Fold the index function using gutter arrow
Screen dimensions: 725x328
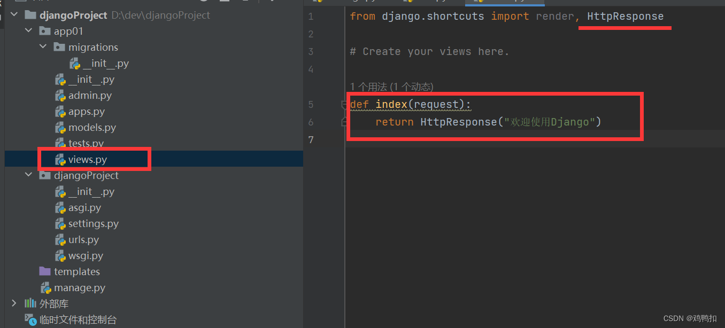click(x=344, y=104)
